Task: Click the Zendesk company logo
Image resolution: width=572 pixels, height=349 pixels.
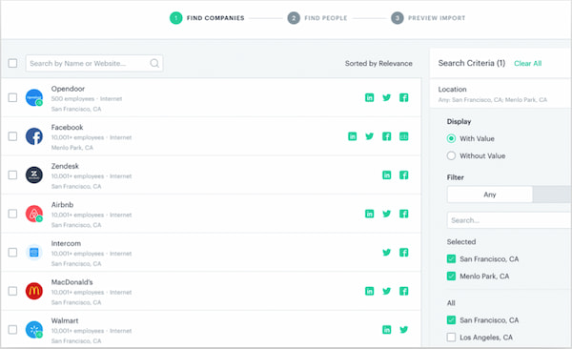Action: (34, 174)
